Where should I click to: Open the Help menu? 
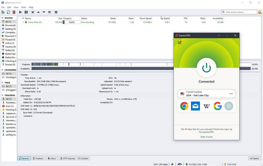tap(31, 7)
